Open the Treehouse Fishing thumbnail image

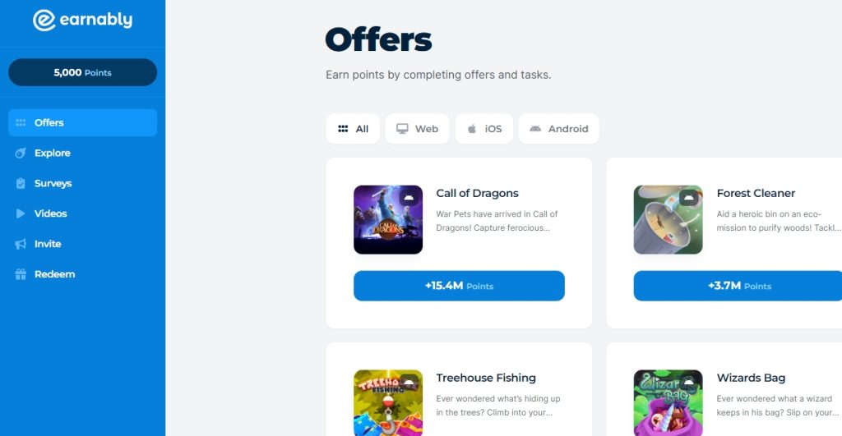pos(388,403)
